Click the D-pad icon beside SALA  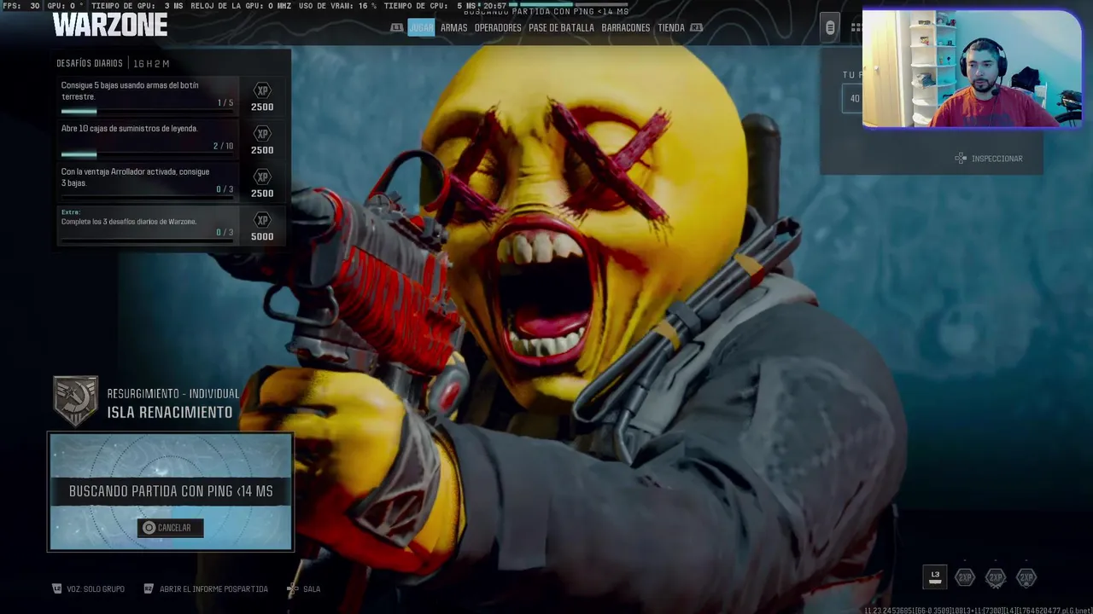pos(293,588)
